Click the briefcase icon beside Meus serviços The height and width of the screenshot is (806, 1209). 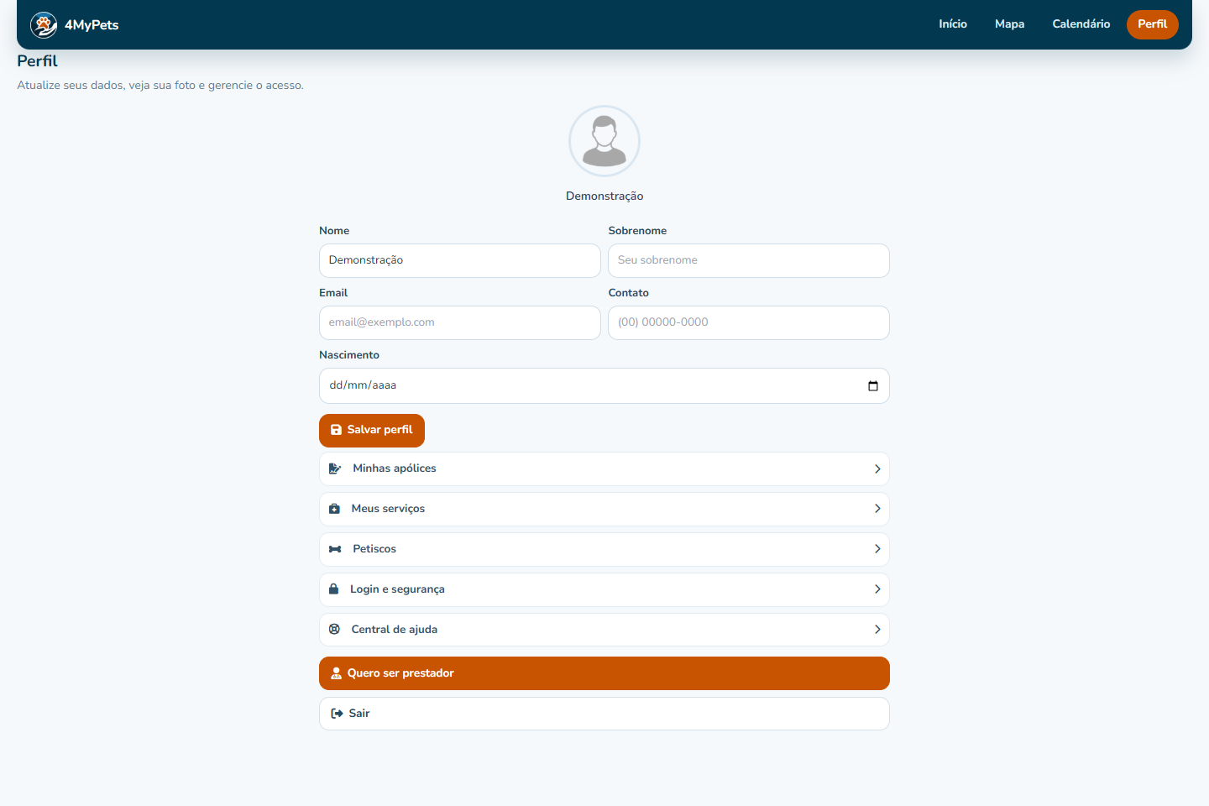pyautogui.click(x=334, y=509)
